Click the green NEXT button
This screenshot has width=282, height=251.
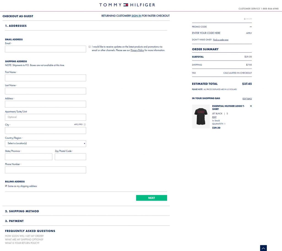pos(151,198)
